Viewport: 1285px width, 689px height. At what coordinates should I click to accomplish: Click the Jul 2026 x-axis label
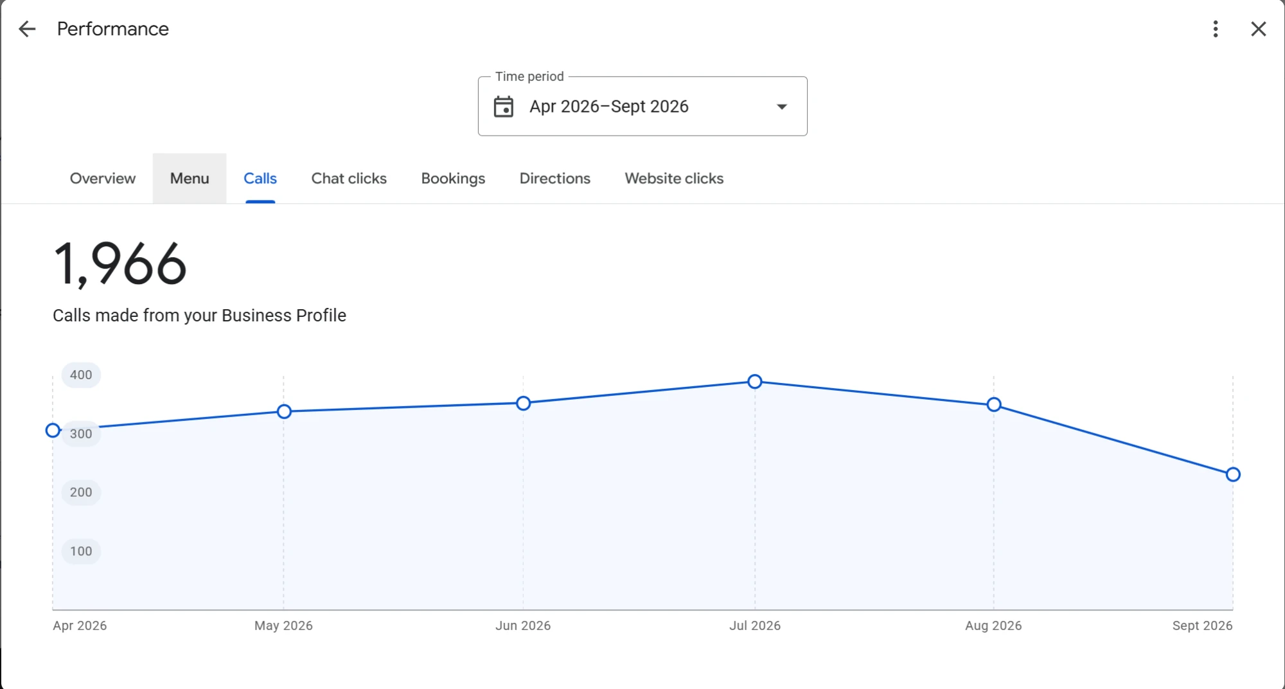coord(755,625)
